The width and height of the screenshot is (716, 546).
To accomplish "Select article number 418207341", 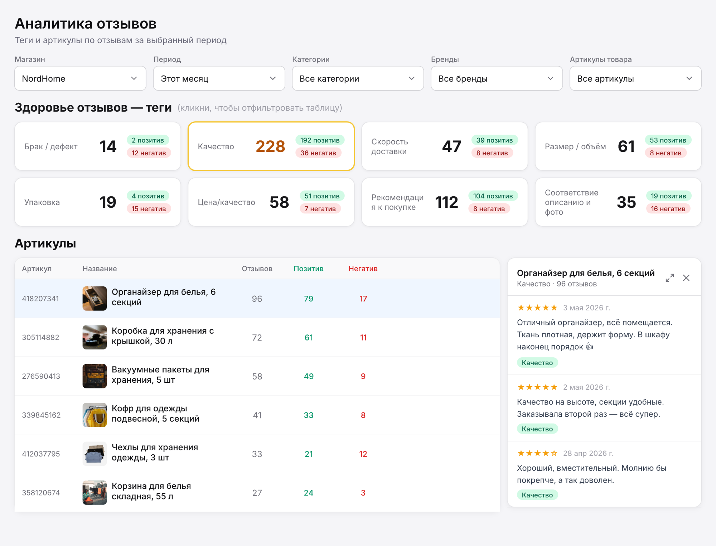I will coord(40,299).
